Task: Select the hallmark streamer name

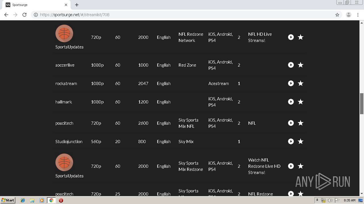Action: coord(64,102)
